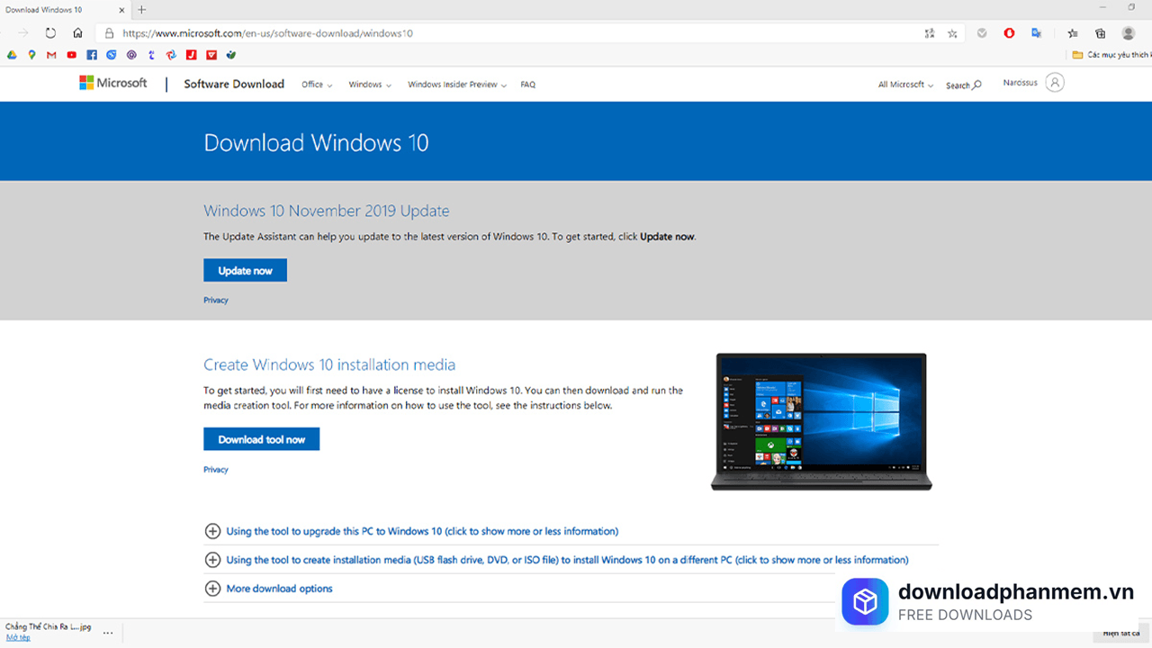Viewport: 1152px width, 648px height.
Task: Click the Update now button
Action: tap(245, 270)
